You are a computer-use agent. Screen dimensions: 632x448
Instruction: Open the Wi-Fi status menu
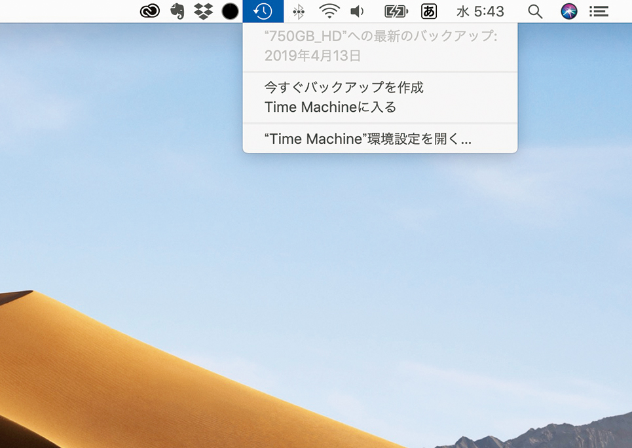329,11
